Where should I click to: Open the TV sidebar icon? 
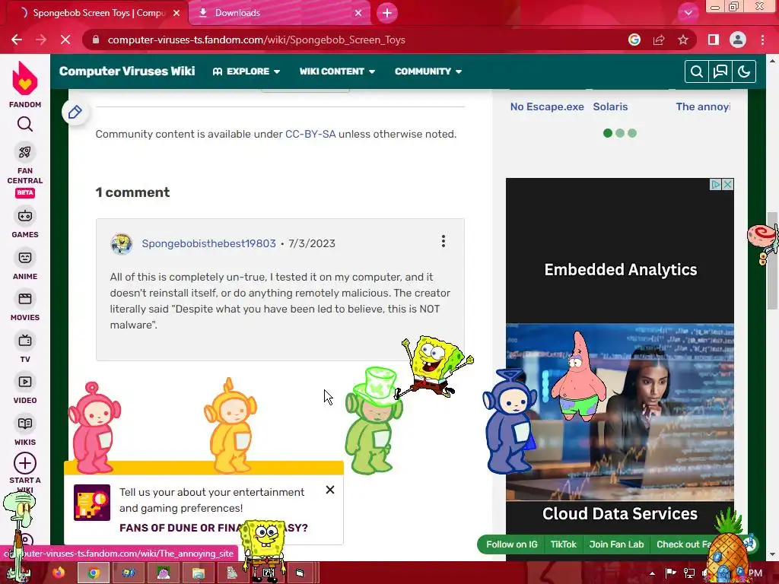25,341
